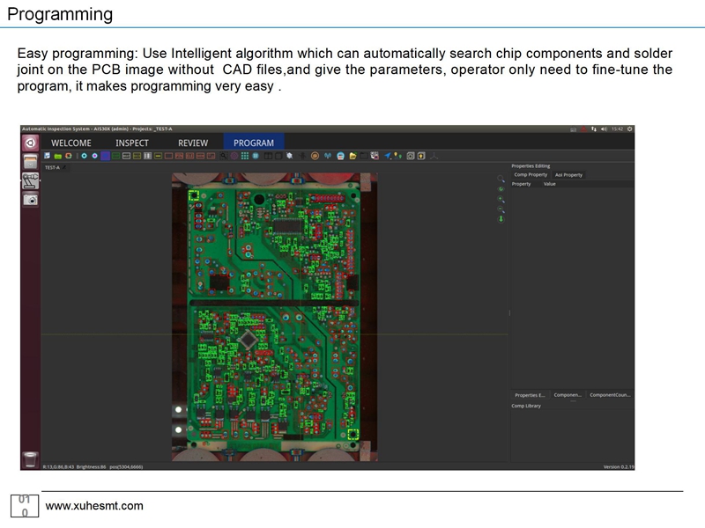Switch to the ComponentCoun... bottom tab
This screenshot has height=528, width=705.
(x=610, y=395)
